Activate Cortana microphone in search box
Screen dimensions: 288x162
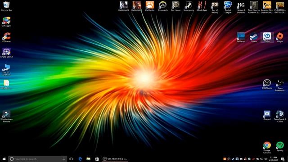click(x=63, y=159)
